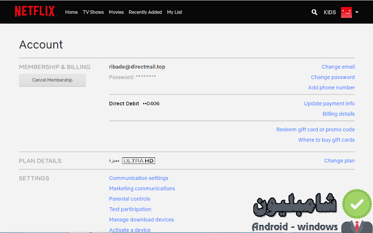Click the Cancel Membership button
This screenshot has width=373, height=233.
[52, 80]
